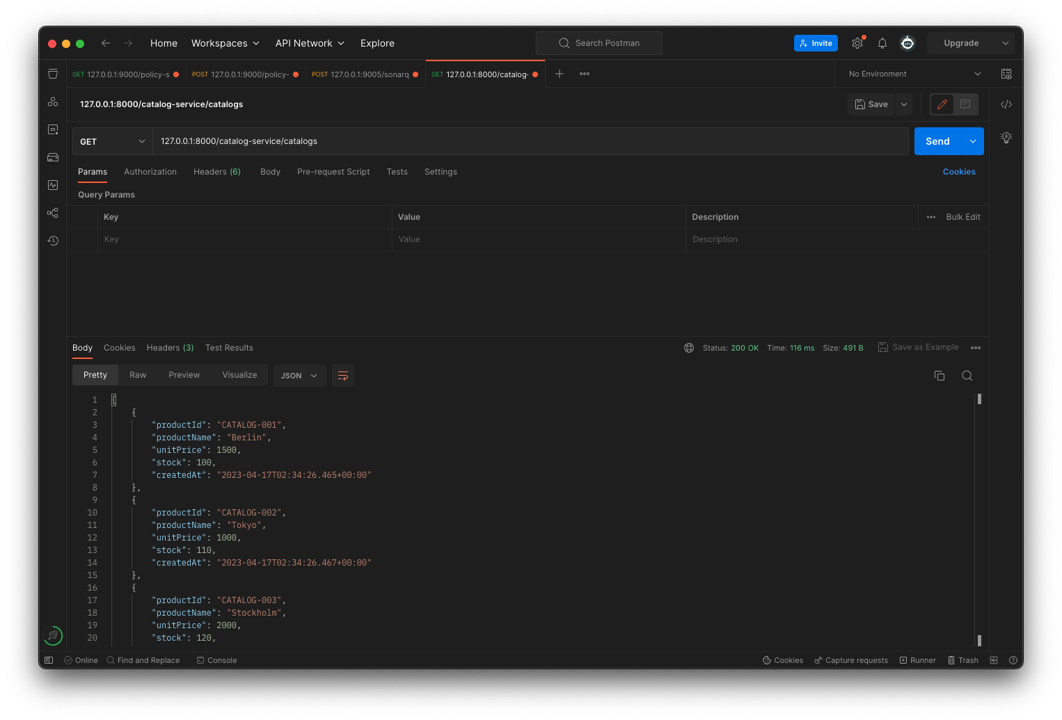The width and height of the screenshot is (1062, 720).
Task: Open the Console in status bar
Action: [217, 660]
